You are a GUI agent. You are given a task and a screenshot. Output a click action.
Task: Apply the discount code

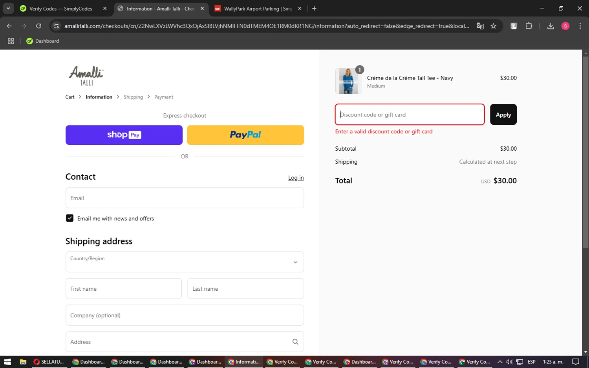(503, 115)
